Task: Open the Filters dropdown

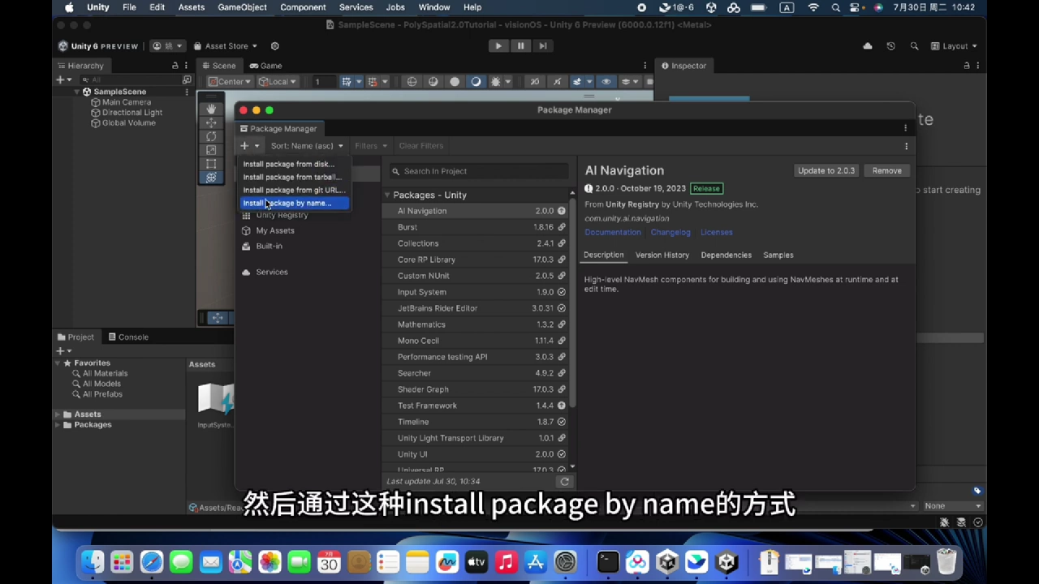Action: tap(370, 146)
